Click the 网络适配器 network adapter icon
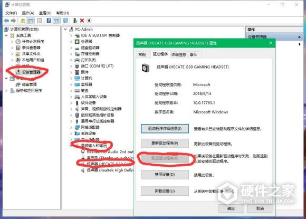The image size is (306, 219). (77, 127)
